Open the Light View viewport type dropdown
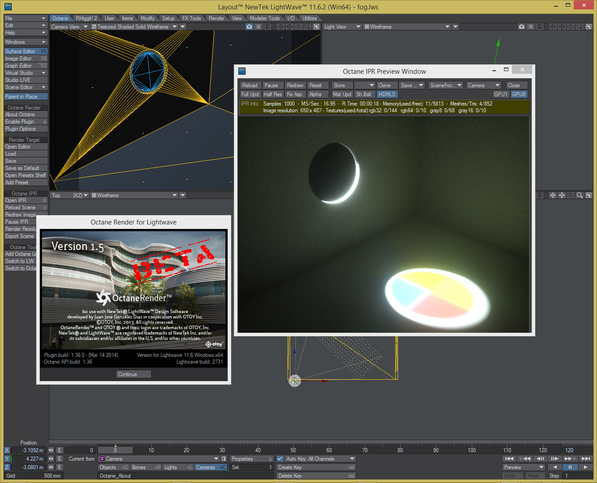597x483 pixels. [x=343, y=27]
